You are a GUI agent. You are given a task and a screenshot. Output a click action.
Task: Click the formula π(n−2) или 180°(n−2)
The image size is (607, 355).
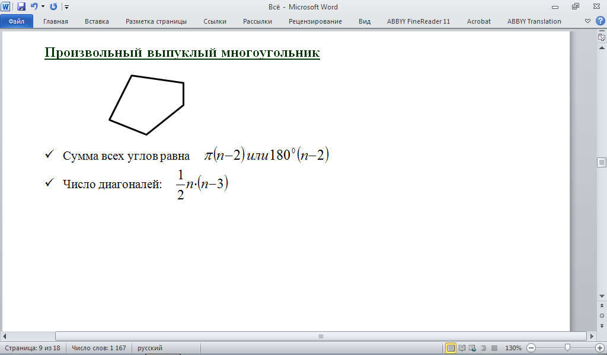[x=266, y=155]
